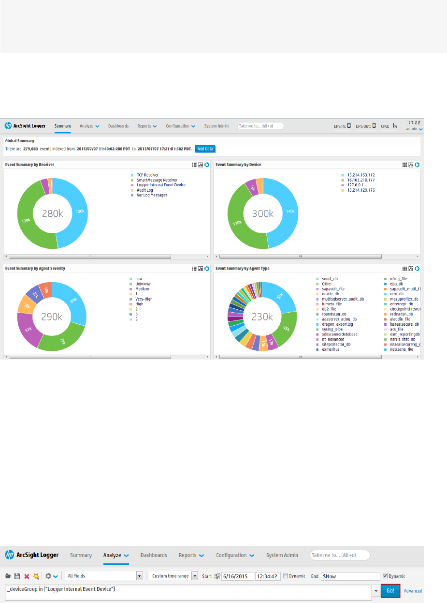Click the Take me to field on Summary page
Image resolution: width=447 pixels, height=603 pixels.
(x=260, y=126)
